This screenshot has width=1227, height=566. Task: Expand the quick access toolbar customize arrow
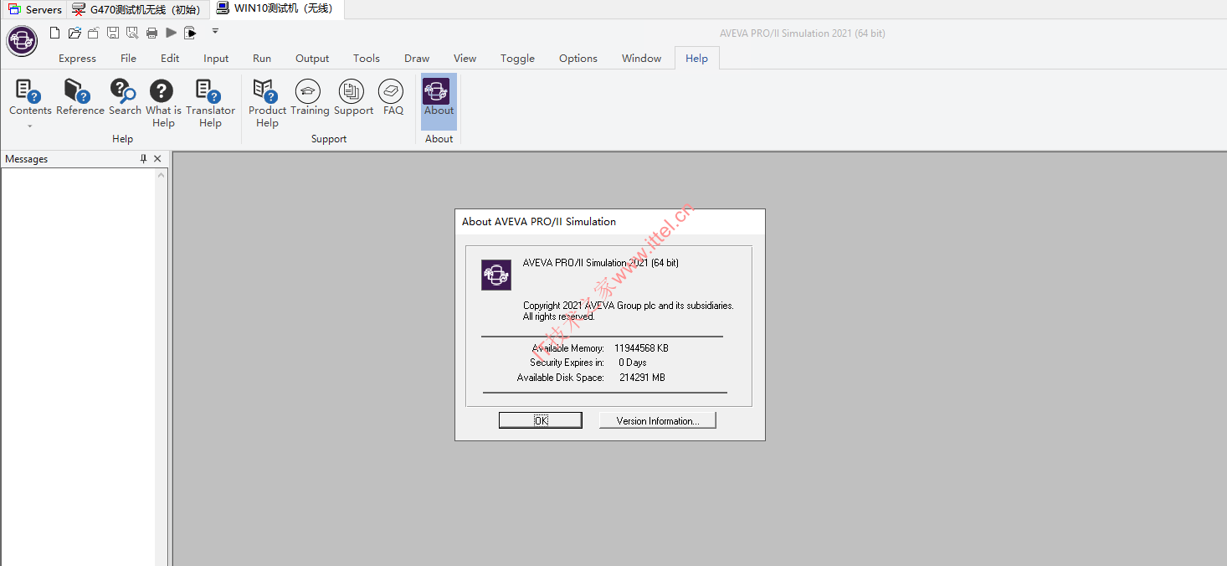click(215, 32)
